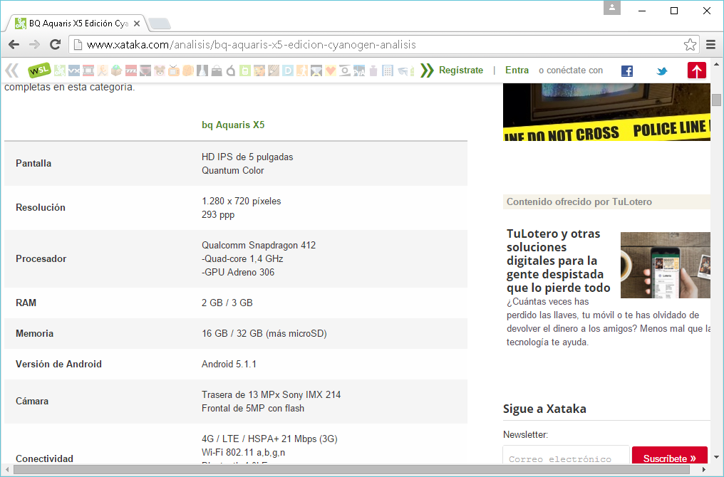Collapse site list with grey double chevron

click(12, 70)
